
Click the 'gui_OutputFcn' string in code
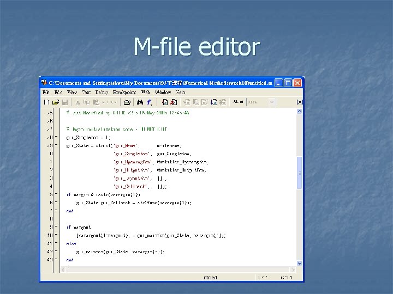(133, 170)
